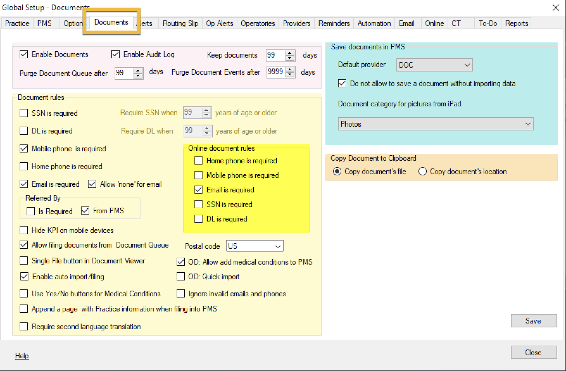Click the Purge Document Events days field
This screenshot has width=566, height=371.
(x=276, y=72)
